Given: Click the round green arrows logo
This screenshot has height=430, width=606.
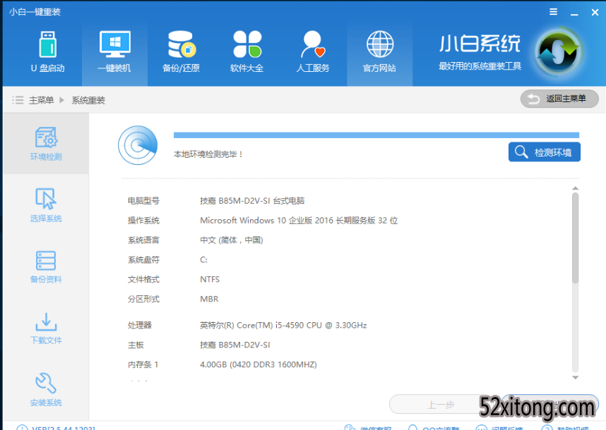Looking at the screenshot, I should pyautogui.click(x=558, y=51).
